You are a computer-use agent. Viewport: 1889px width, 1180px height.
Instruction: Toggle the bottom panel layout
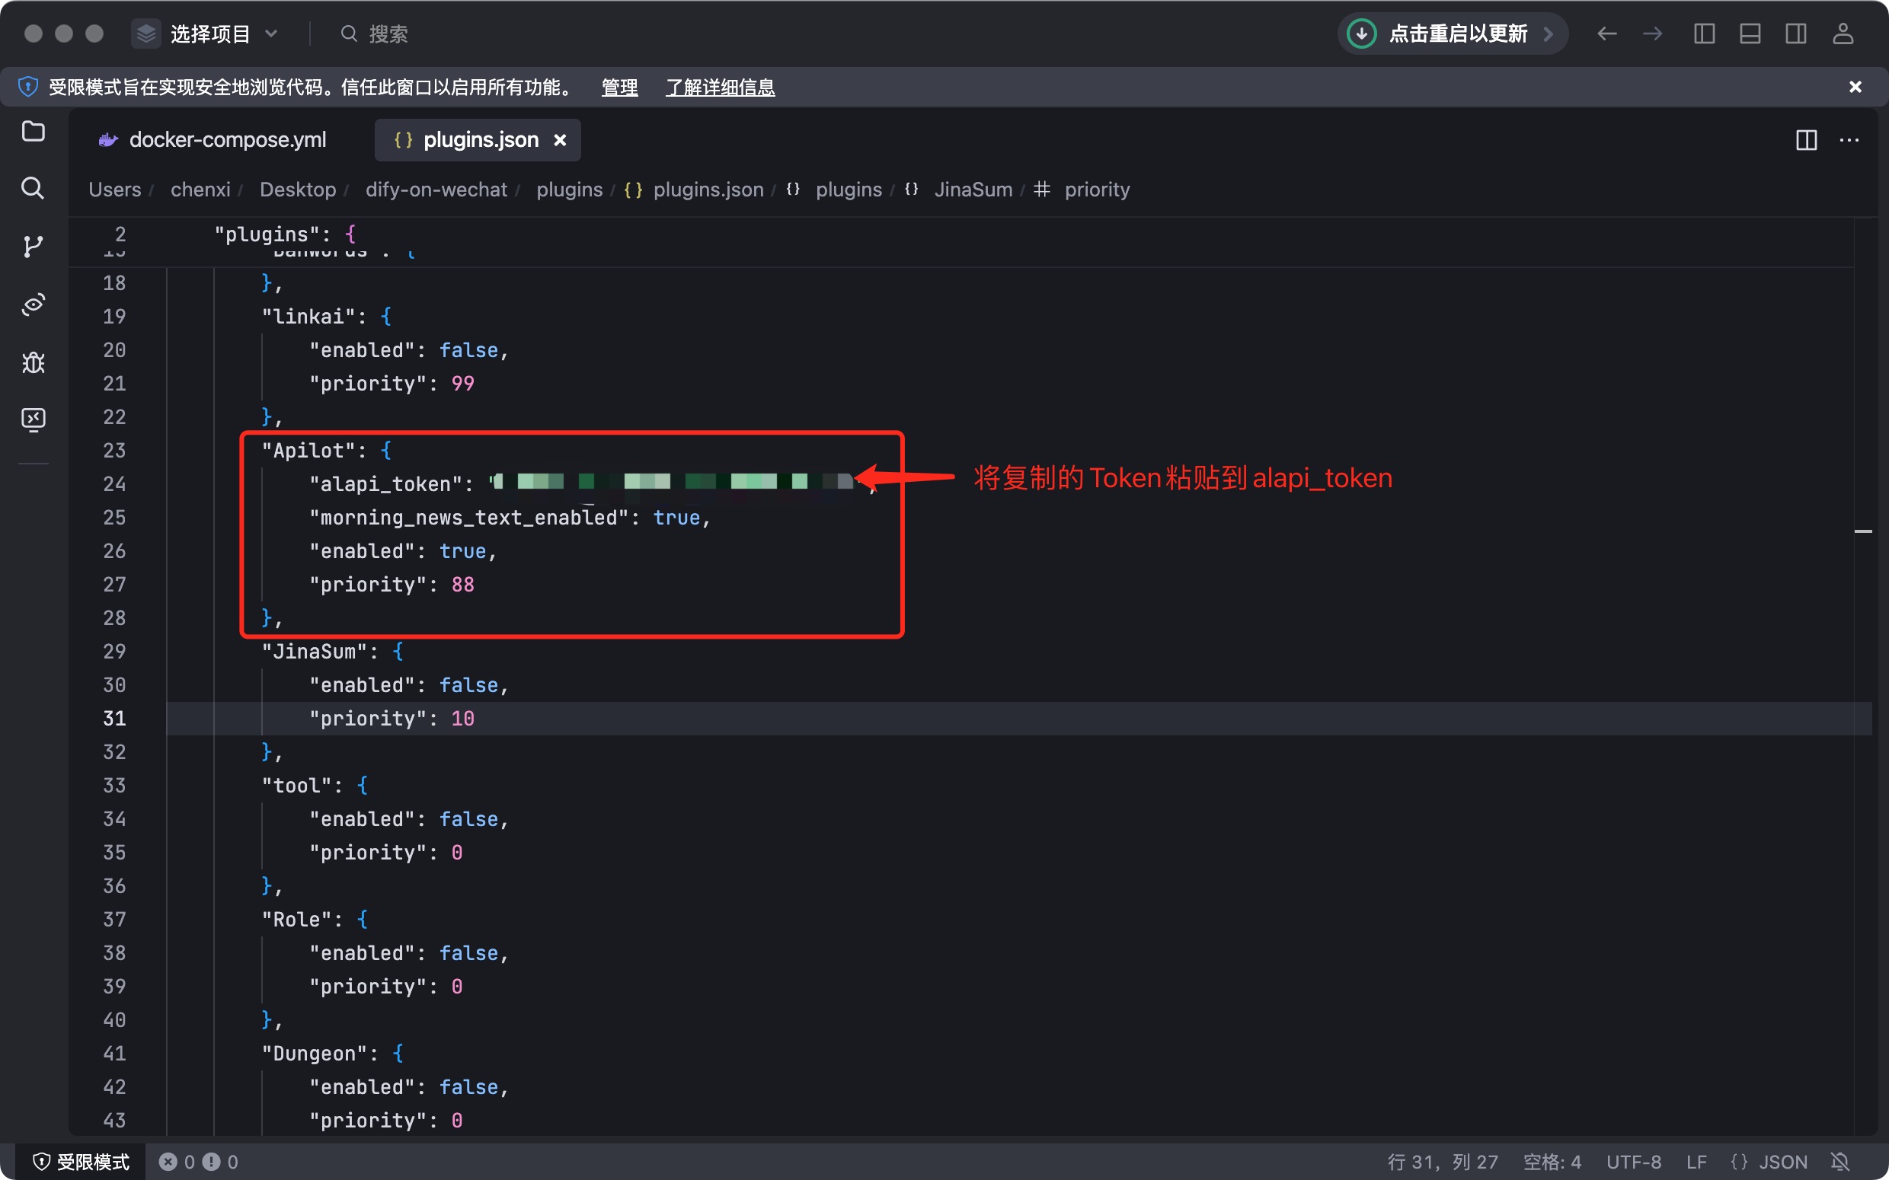coord(1750,33)
